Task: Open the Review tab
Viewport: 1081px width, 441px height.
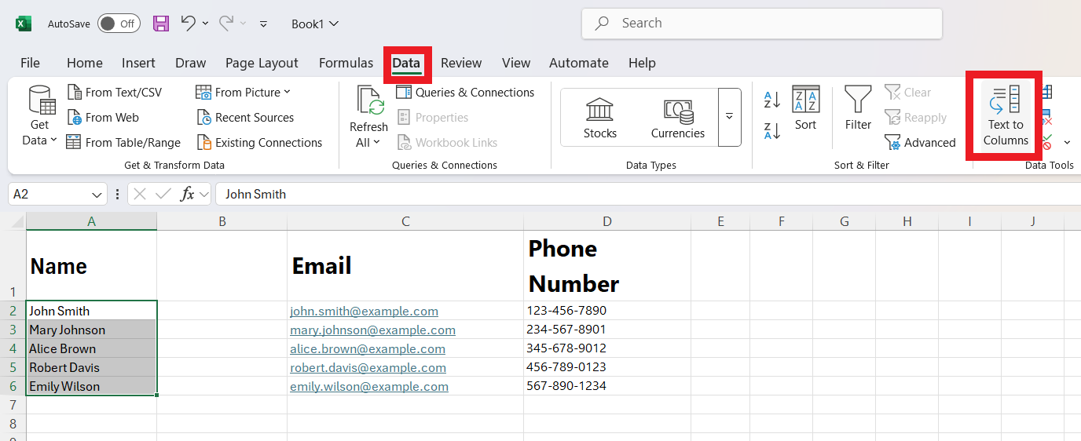Action: point(461,63)
